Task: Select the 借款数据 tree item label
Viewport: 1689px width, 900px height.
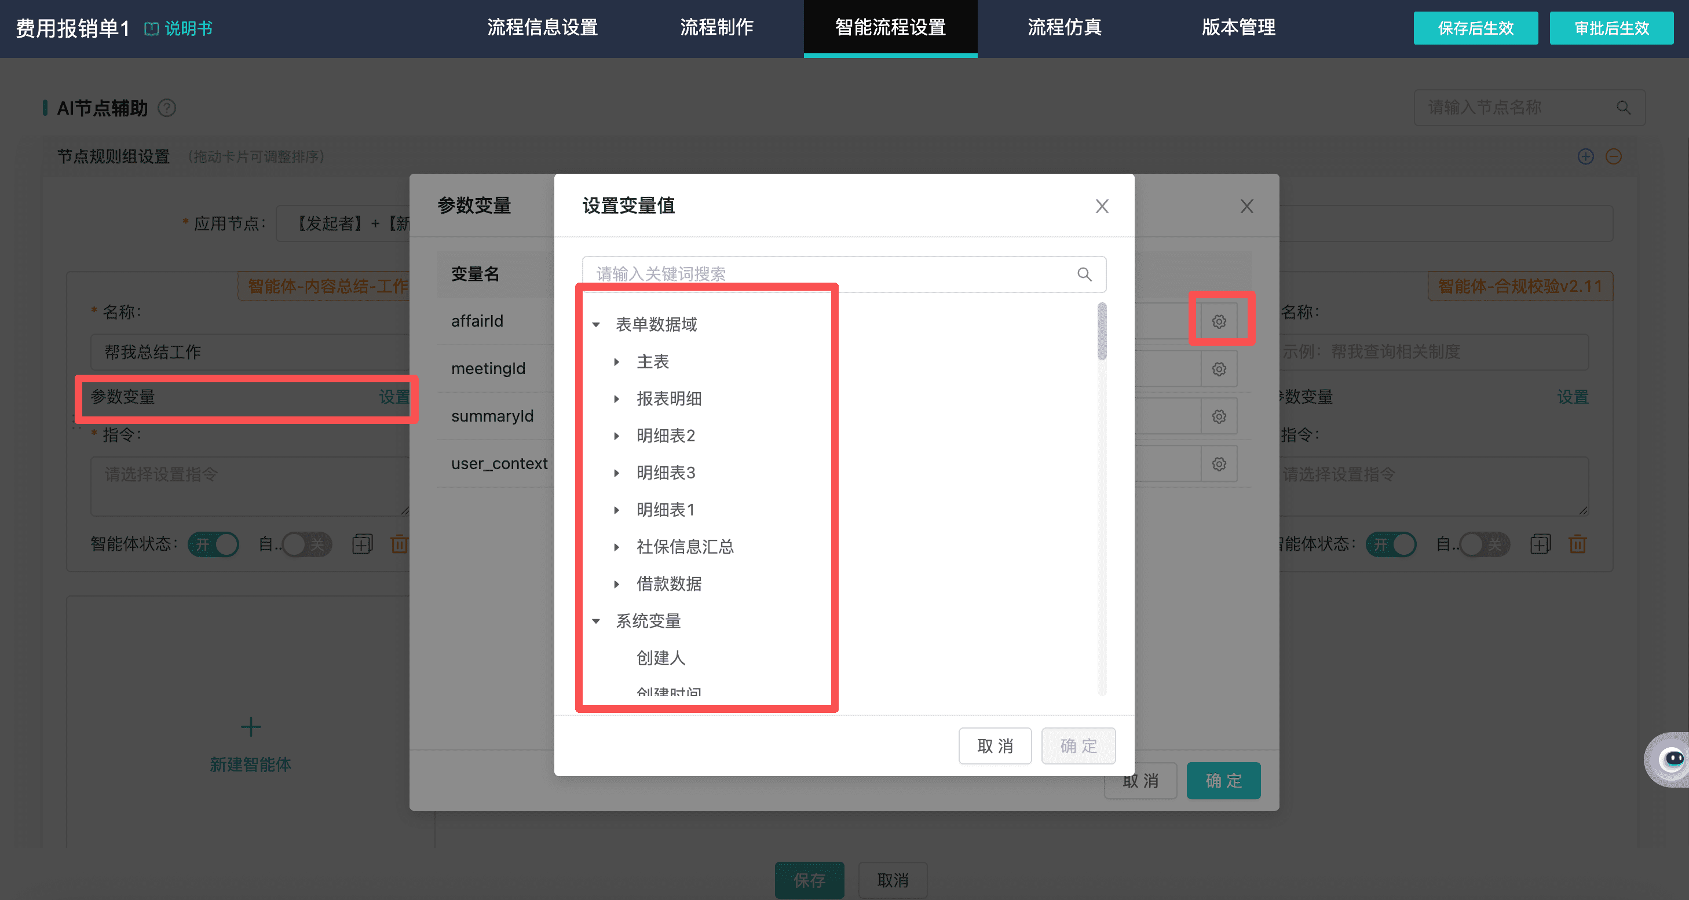Action: coord(669,584)
